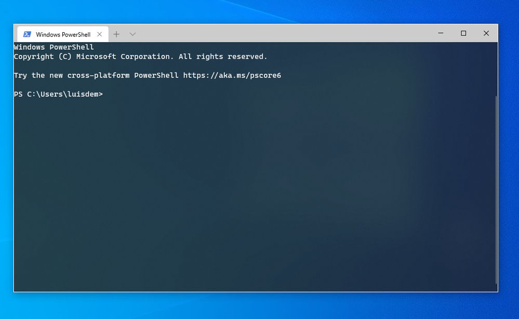
Task: Maximize the Terminal window
Action: pos(463,33)
